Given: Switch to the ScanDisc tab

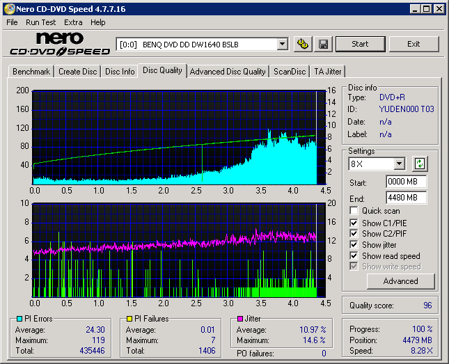Looking at the screenshot, I should (x=290, y=72).
